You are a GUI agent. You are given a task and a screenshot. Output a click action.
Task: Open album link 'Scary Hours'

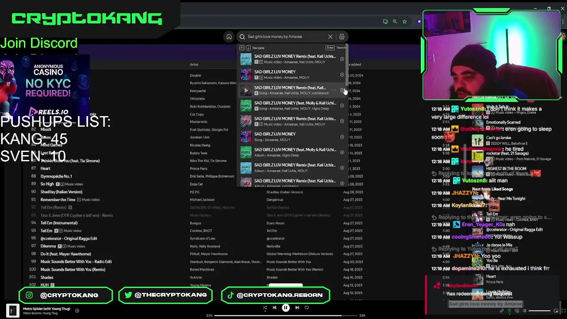click(x=276, y=223)
